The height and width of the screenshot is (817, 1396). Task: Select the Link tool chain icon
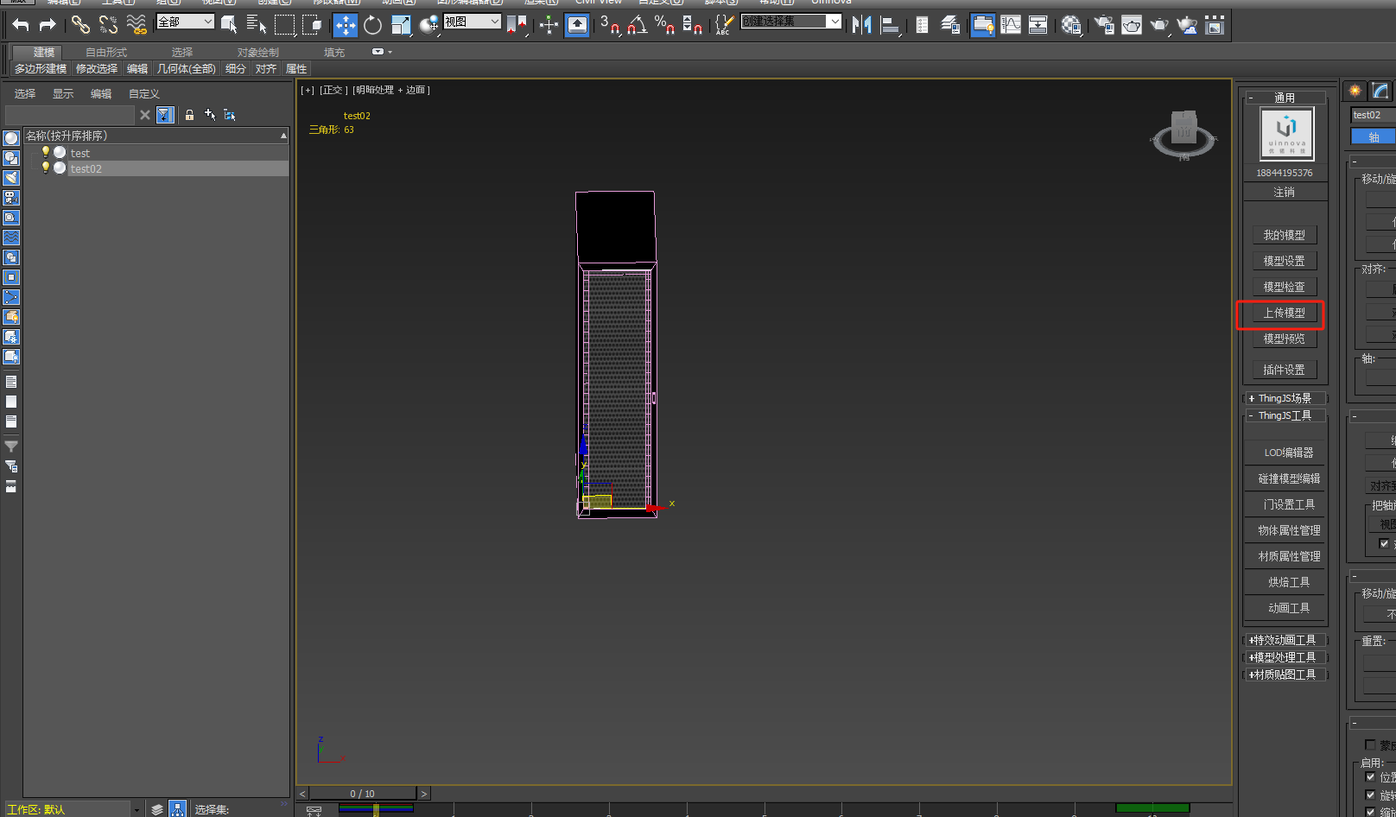tap(80, 25)
